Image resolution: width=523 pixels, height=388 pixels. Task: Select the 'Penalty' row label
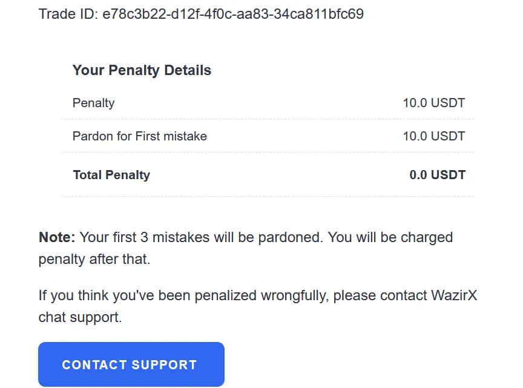coord(93,103)
